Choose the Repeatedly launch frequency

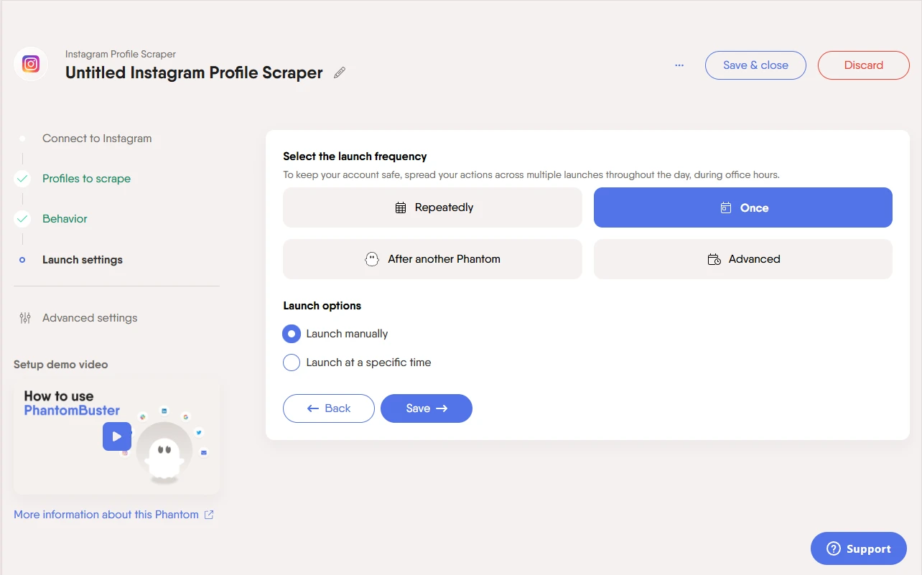point(432,207)
